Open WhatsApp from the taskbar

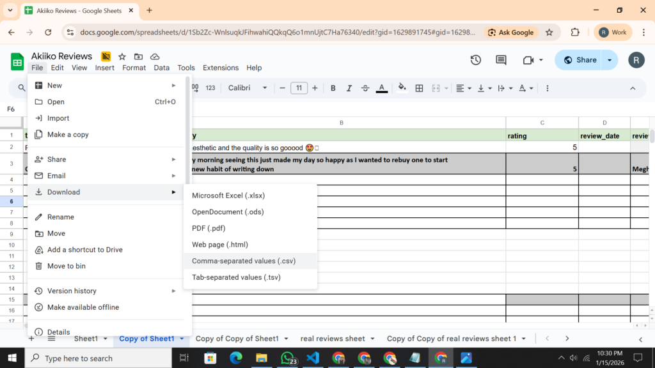click(x=288, y=358)
